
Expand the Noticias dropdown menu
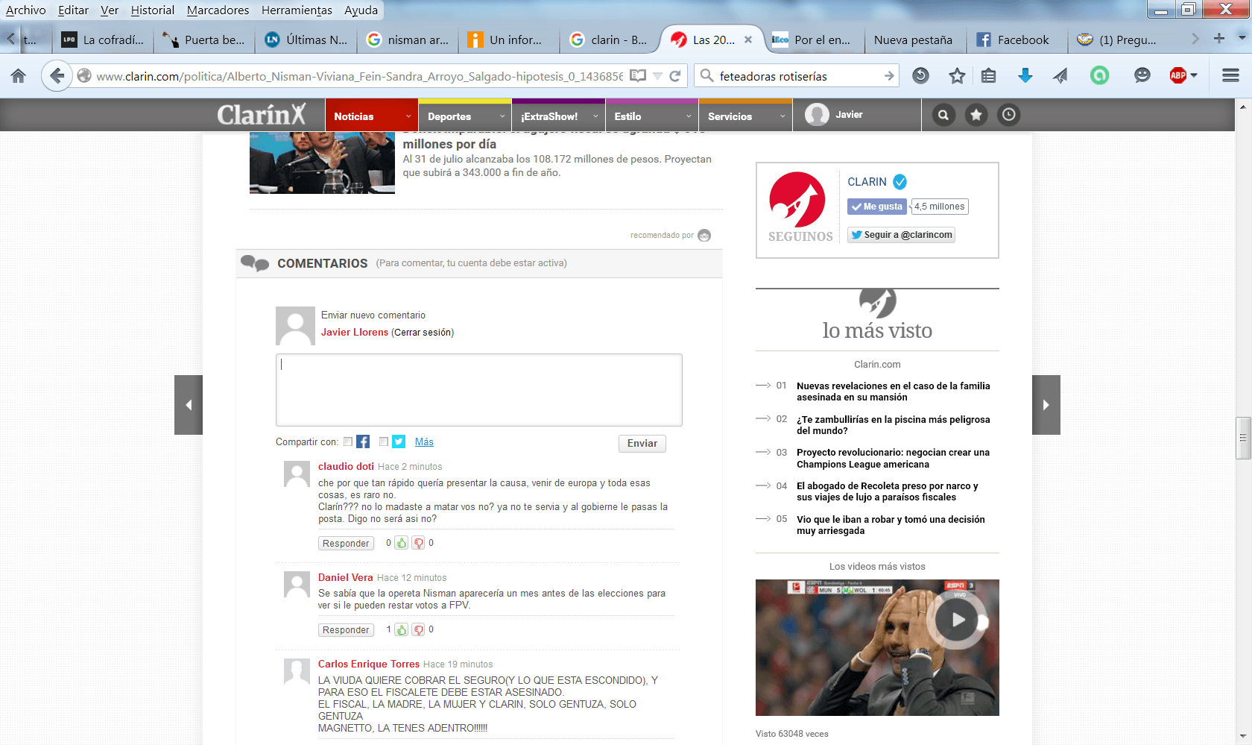pyautogui.click(x=408, y=116)
